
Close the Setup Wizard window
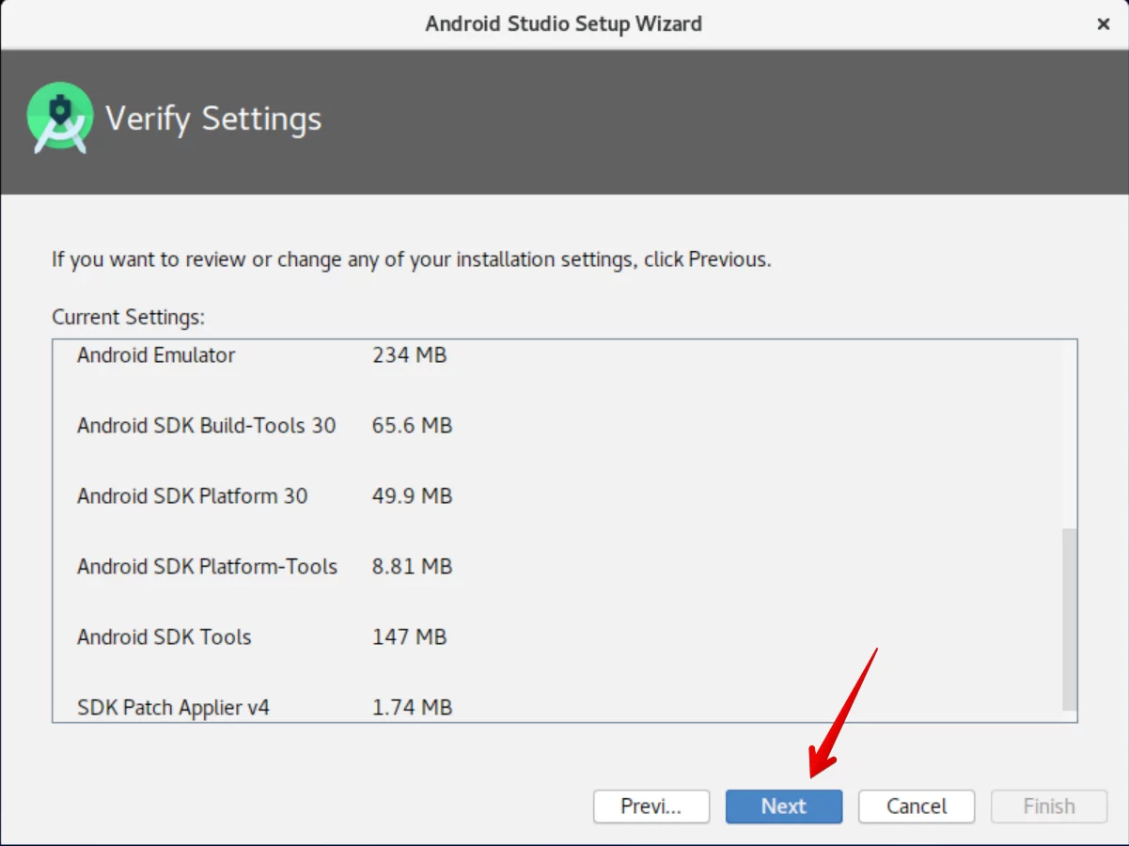click(1104, 24)
